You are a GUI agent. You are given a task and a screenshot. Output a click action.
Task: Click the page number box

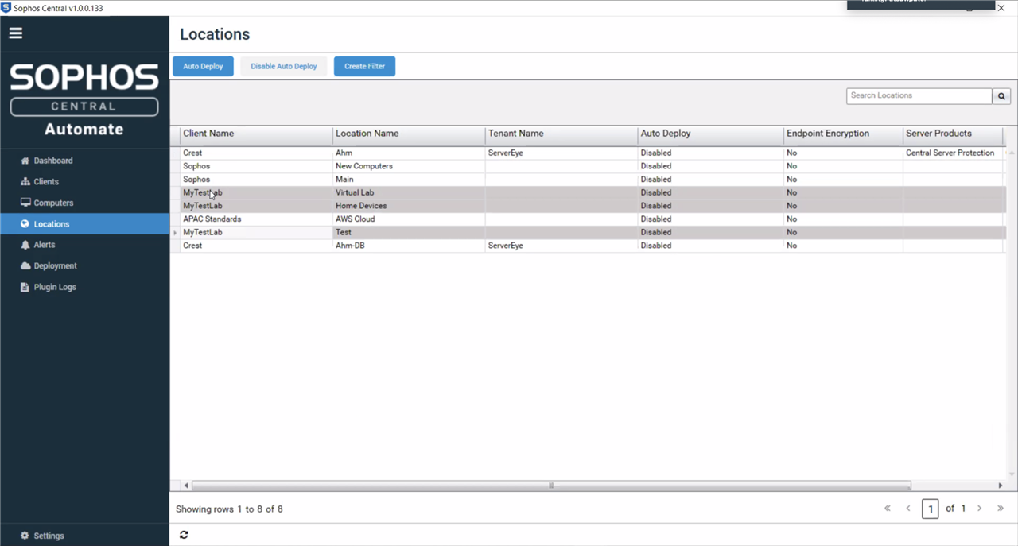point(930,509)
